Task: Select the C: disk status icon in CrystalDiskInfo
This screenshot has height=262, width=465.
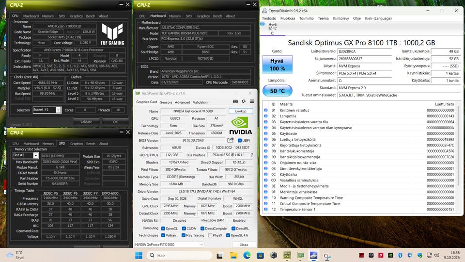Action: (263, 24)
